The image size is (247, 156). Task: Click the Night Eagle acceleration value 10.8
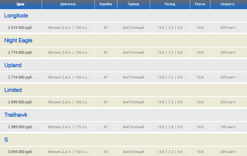200,52
